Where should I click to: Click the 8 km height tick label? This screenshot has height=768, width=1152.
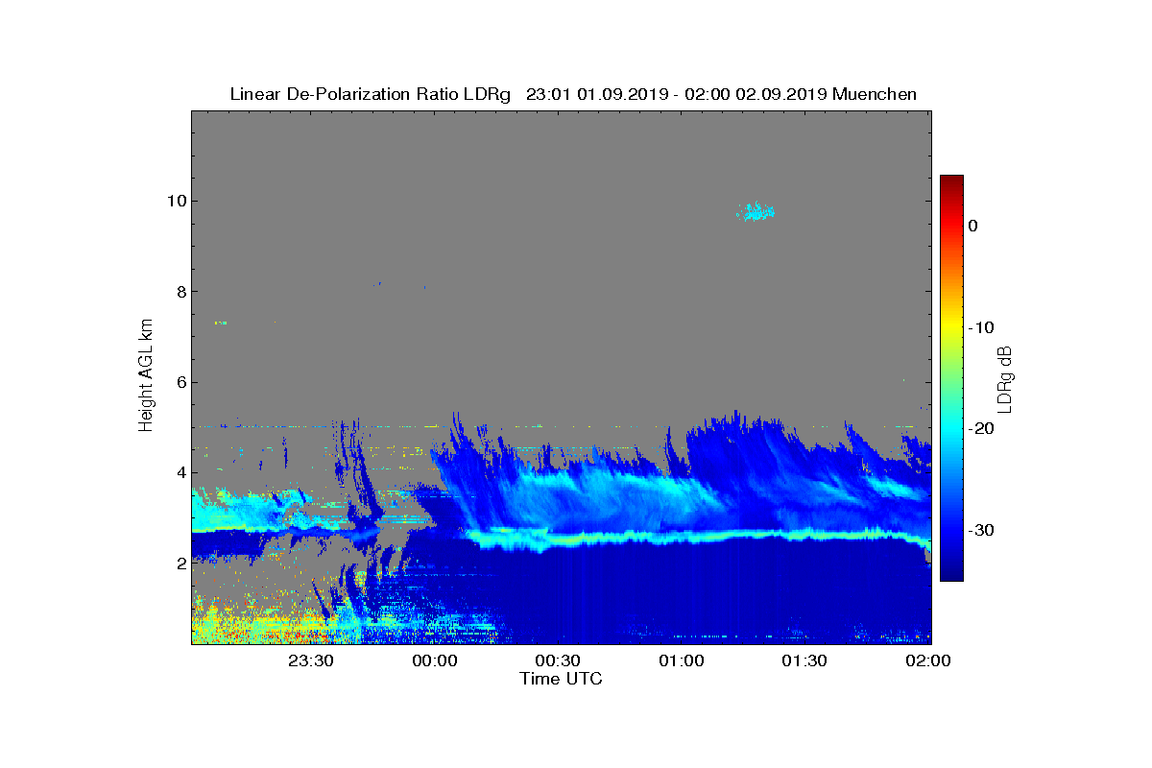click(x=180, y=292)
